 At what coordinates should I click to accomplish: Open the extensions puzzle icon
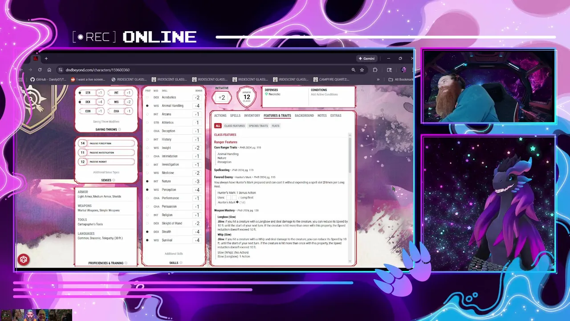click(375, 70)
